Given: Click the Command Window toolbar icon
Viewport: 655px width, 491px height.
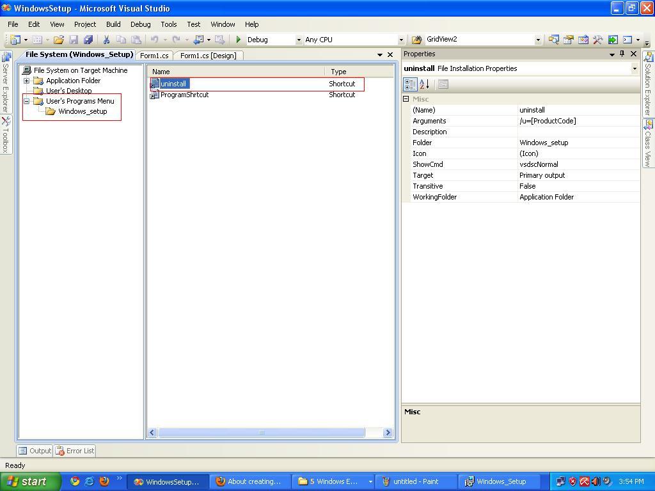Looking at the screenshot, I should 627,40.
